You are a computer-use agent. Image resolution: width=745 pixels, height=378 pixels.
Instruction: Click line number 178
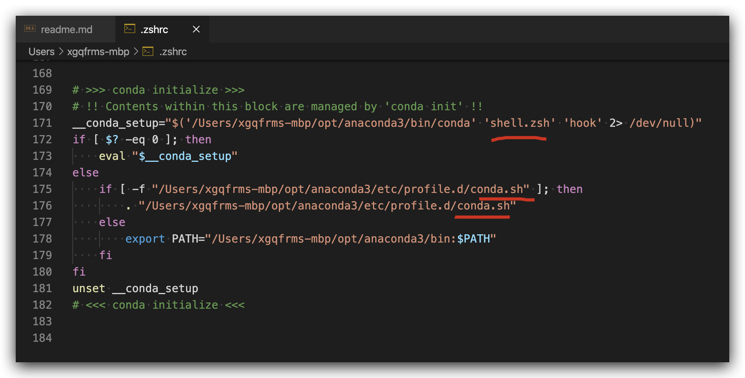[42, 239]
